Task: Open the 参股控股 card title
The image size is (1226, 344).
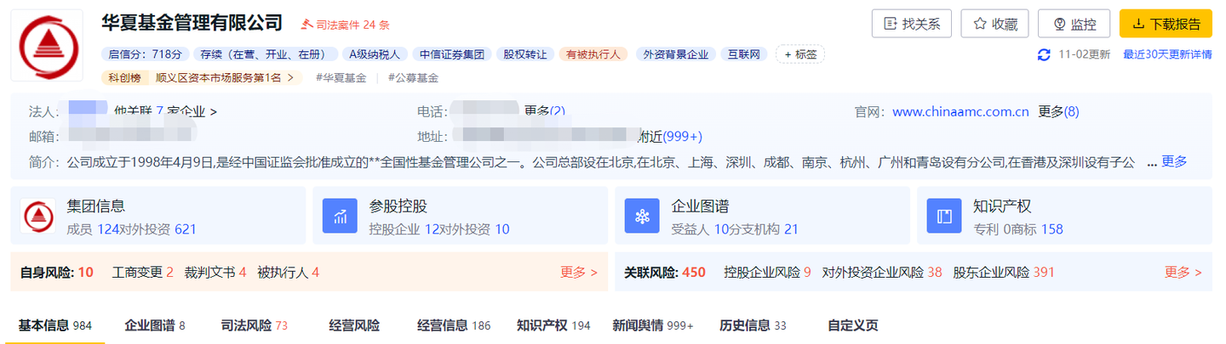Action: point(398,206)
